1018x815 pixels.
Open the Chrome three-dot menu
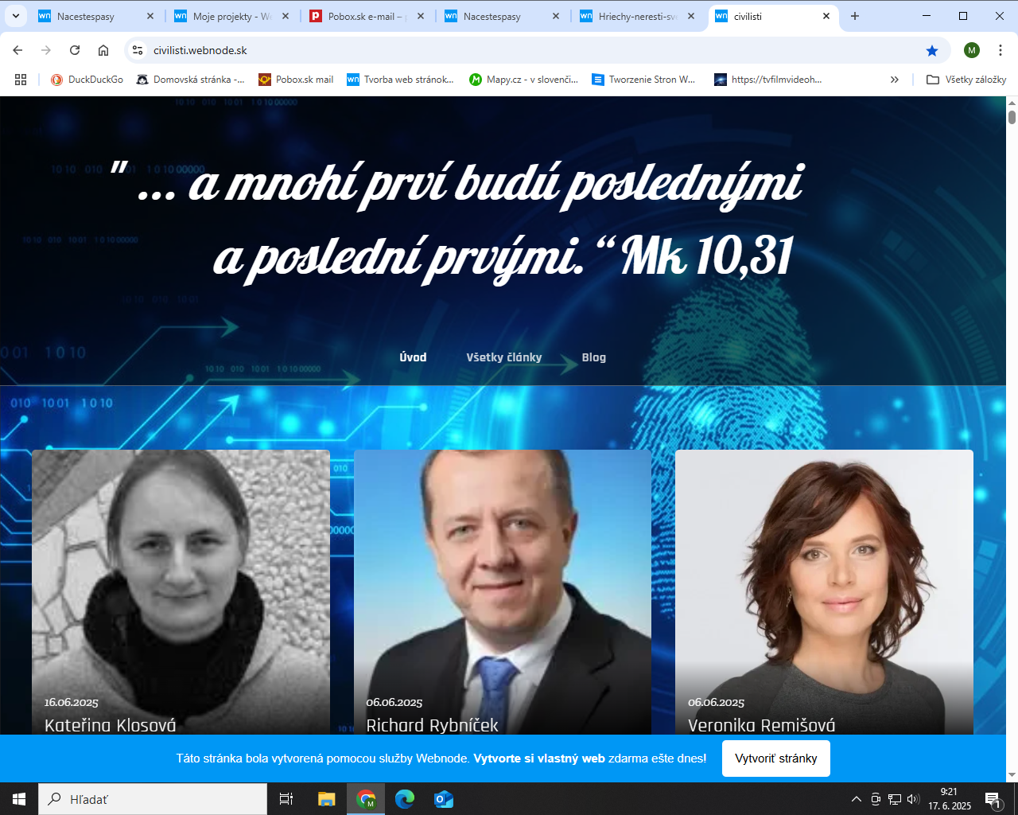coord(1001,50)
